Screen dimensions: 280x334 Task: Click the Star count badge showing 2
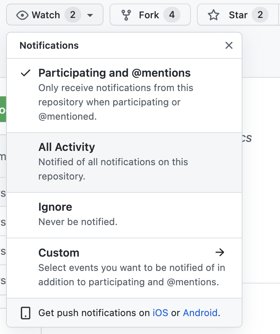pyautogui.click(x=260, y=15)
